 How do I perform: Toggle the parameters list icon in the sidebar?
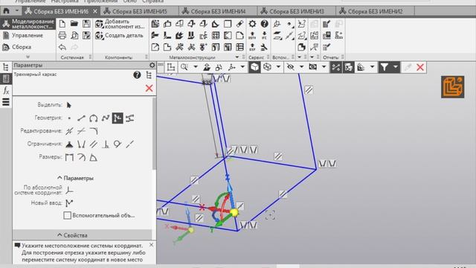tap(6, 79)
